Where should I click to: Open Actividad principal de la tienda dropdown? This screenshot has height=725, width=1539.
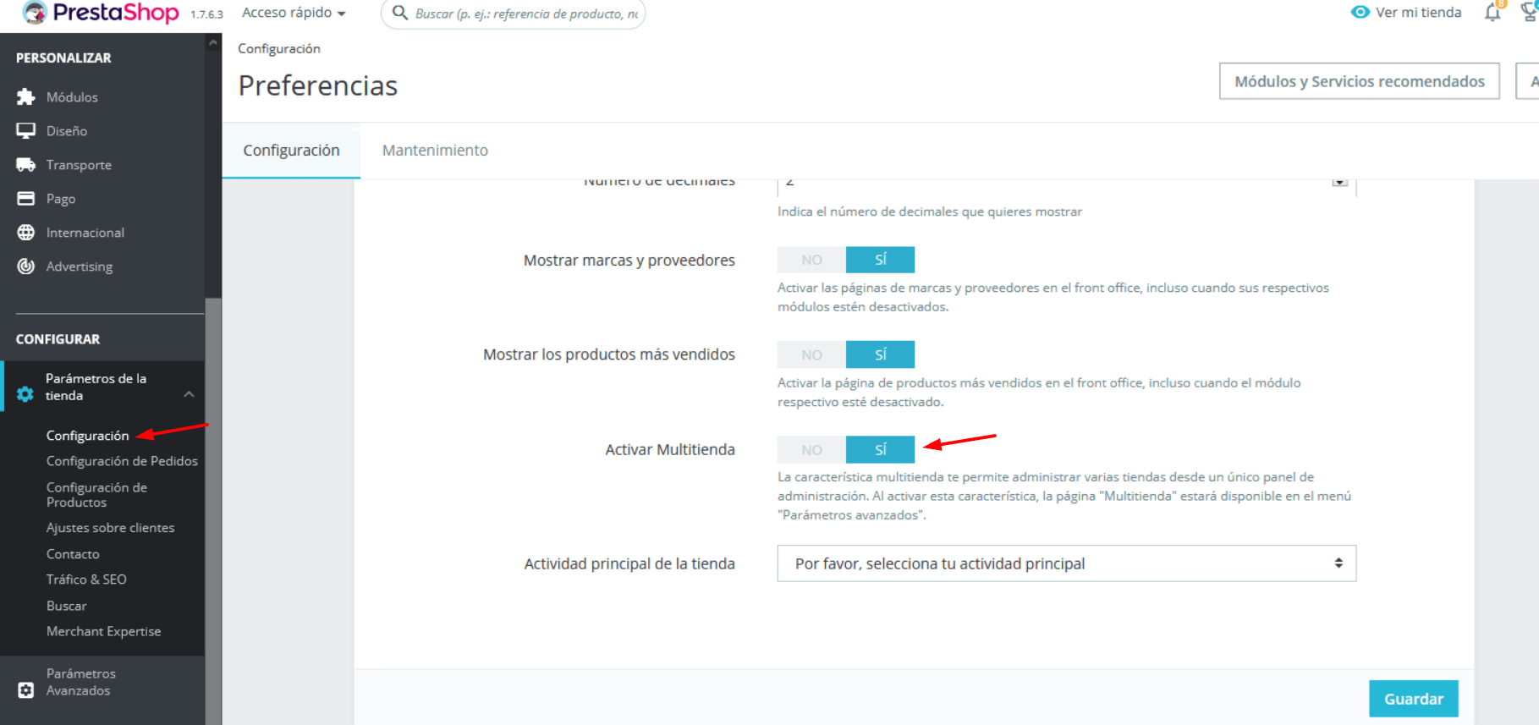point(1066,563)
